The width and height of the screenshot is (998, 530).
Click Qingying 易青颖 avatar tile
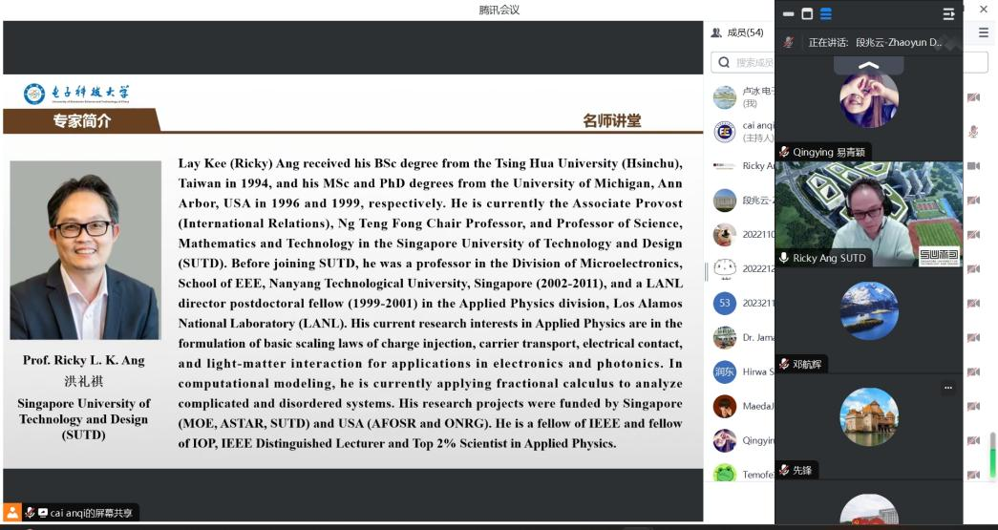point(869,98)
